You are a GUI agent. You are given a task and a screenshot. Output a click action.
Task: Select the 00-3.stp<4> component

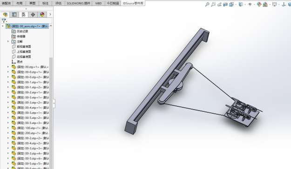point(30,153)
